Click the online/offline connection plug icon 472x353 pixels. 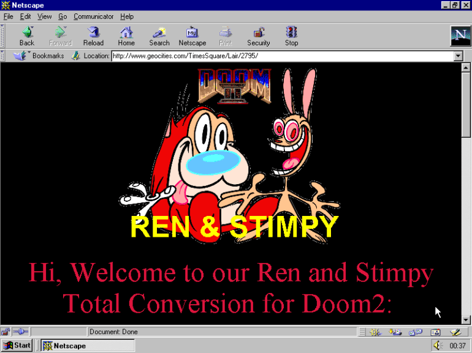pos(20,332)
